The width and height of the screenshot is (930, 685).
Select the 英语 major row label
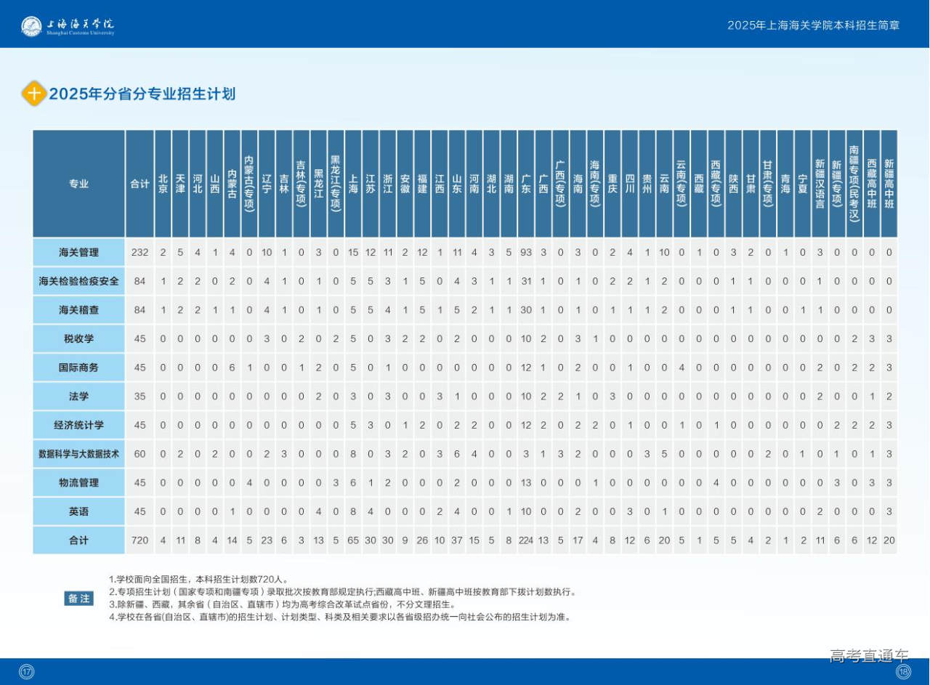(x=78, y=511)
